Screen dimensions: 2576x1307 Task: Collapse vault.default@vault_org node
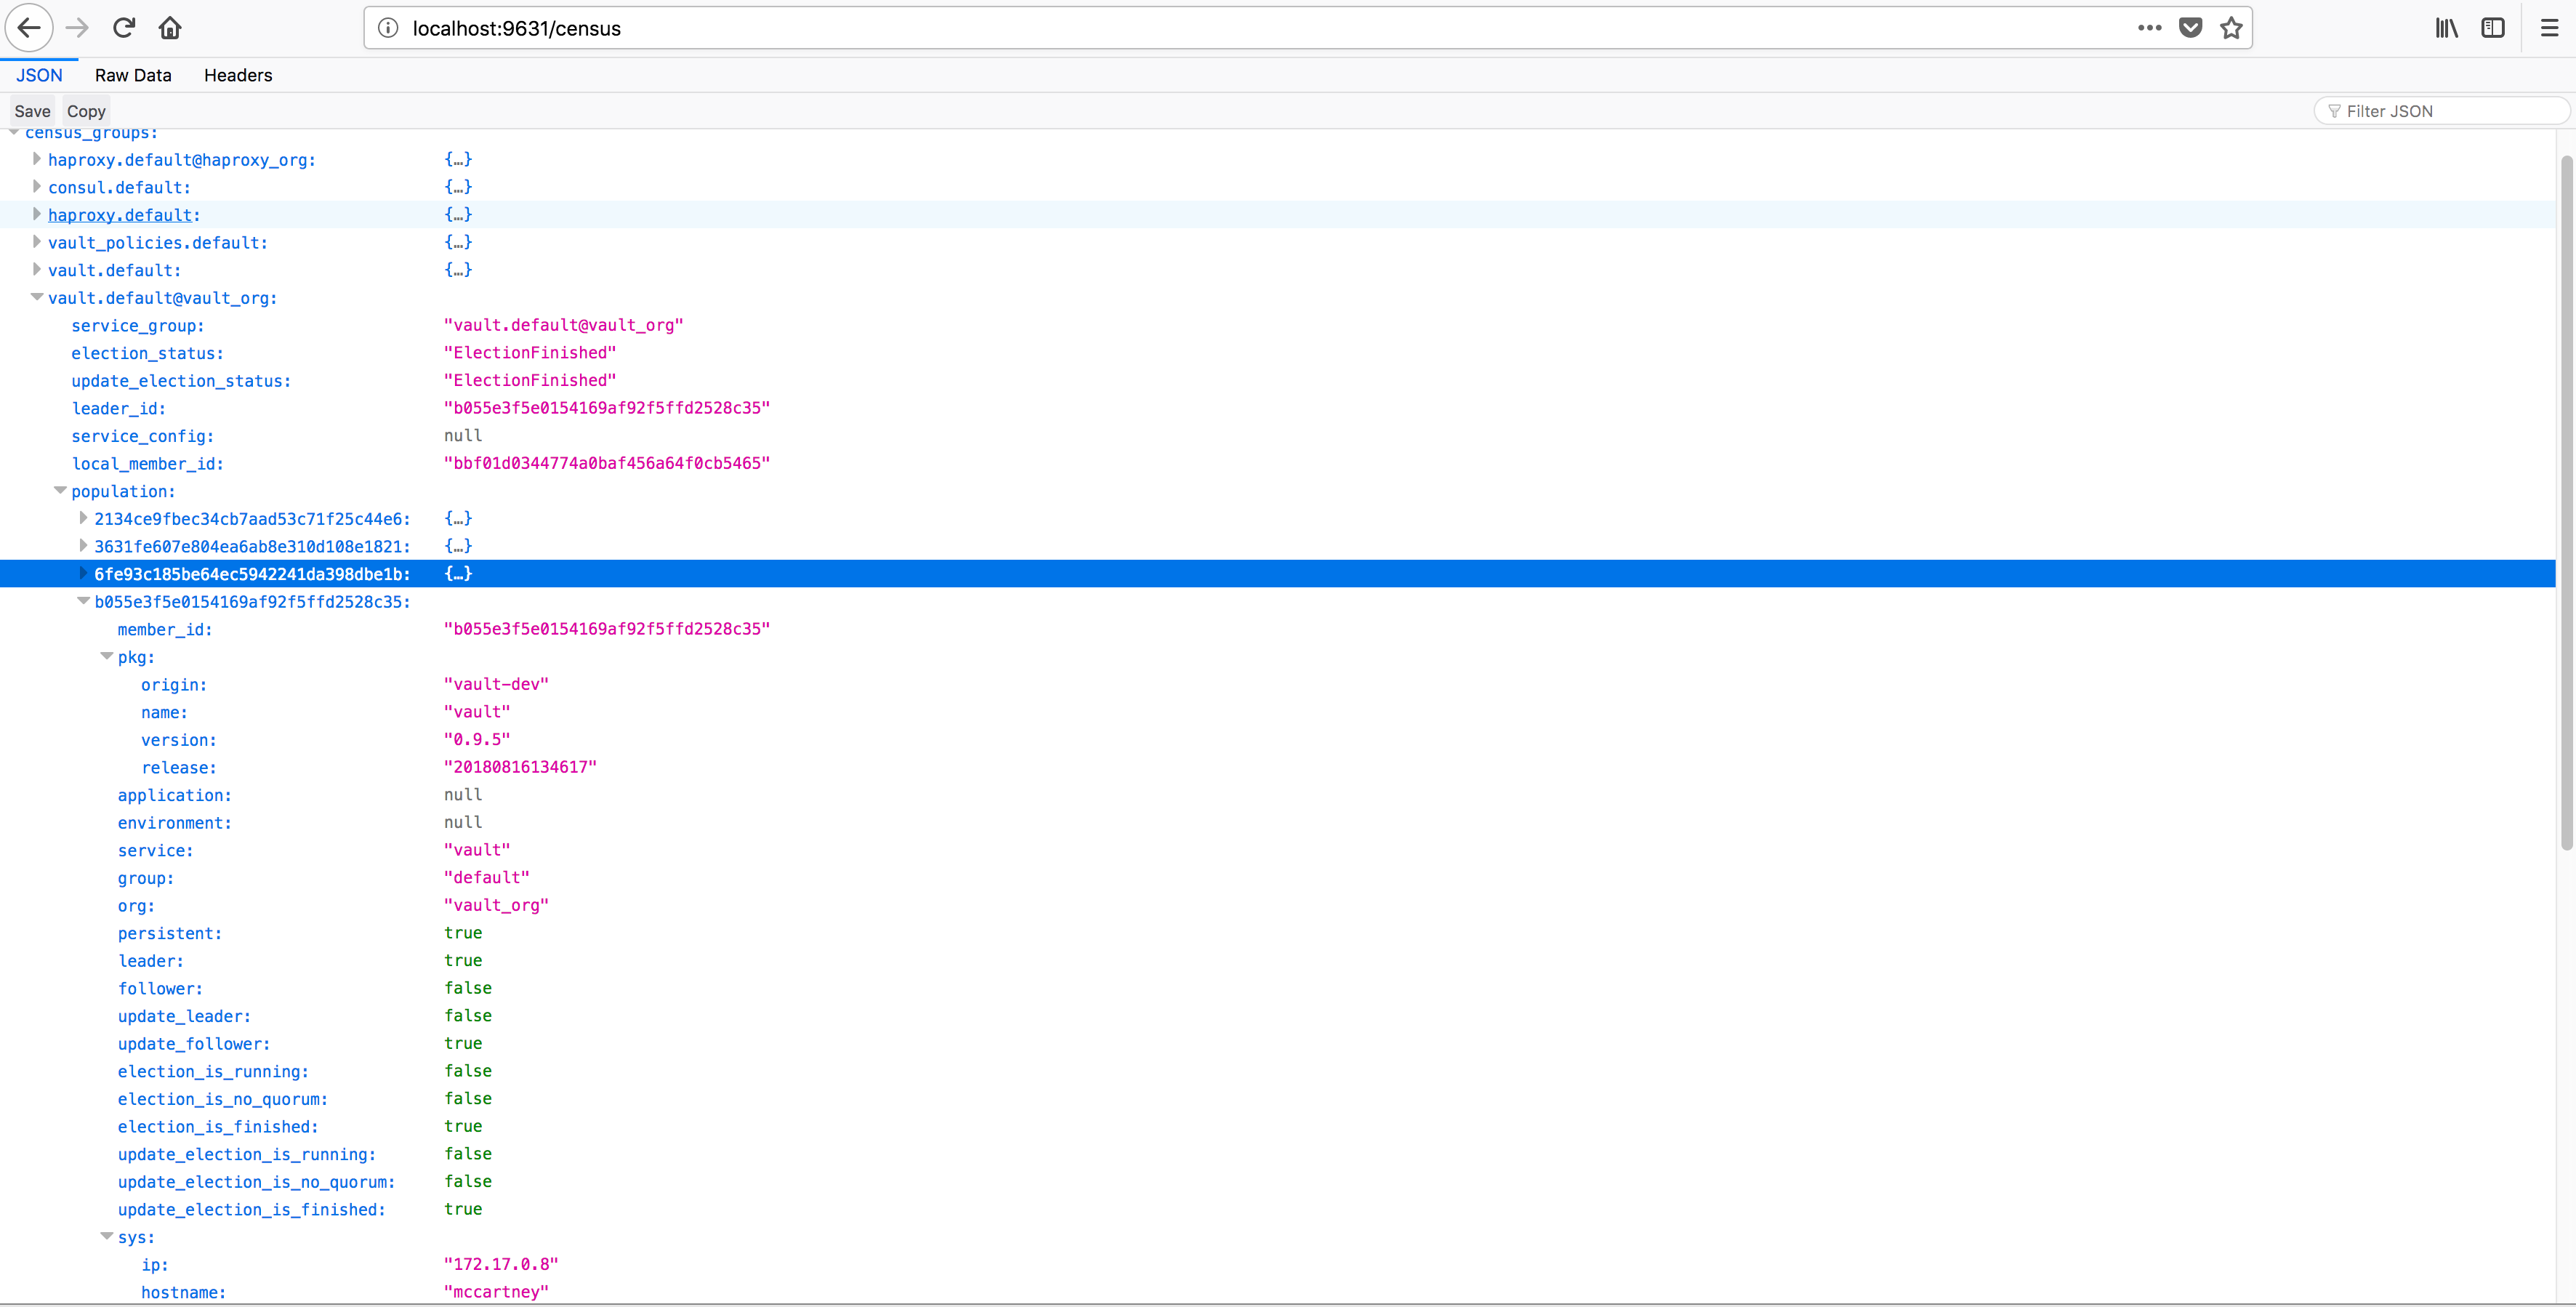[37, 297]
